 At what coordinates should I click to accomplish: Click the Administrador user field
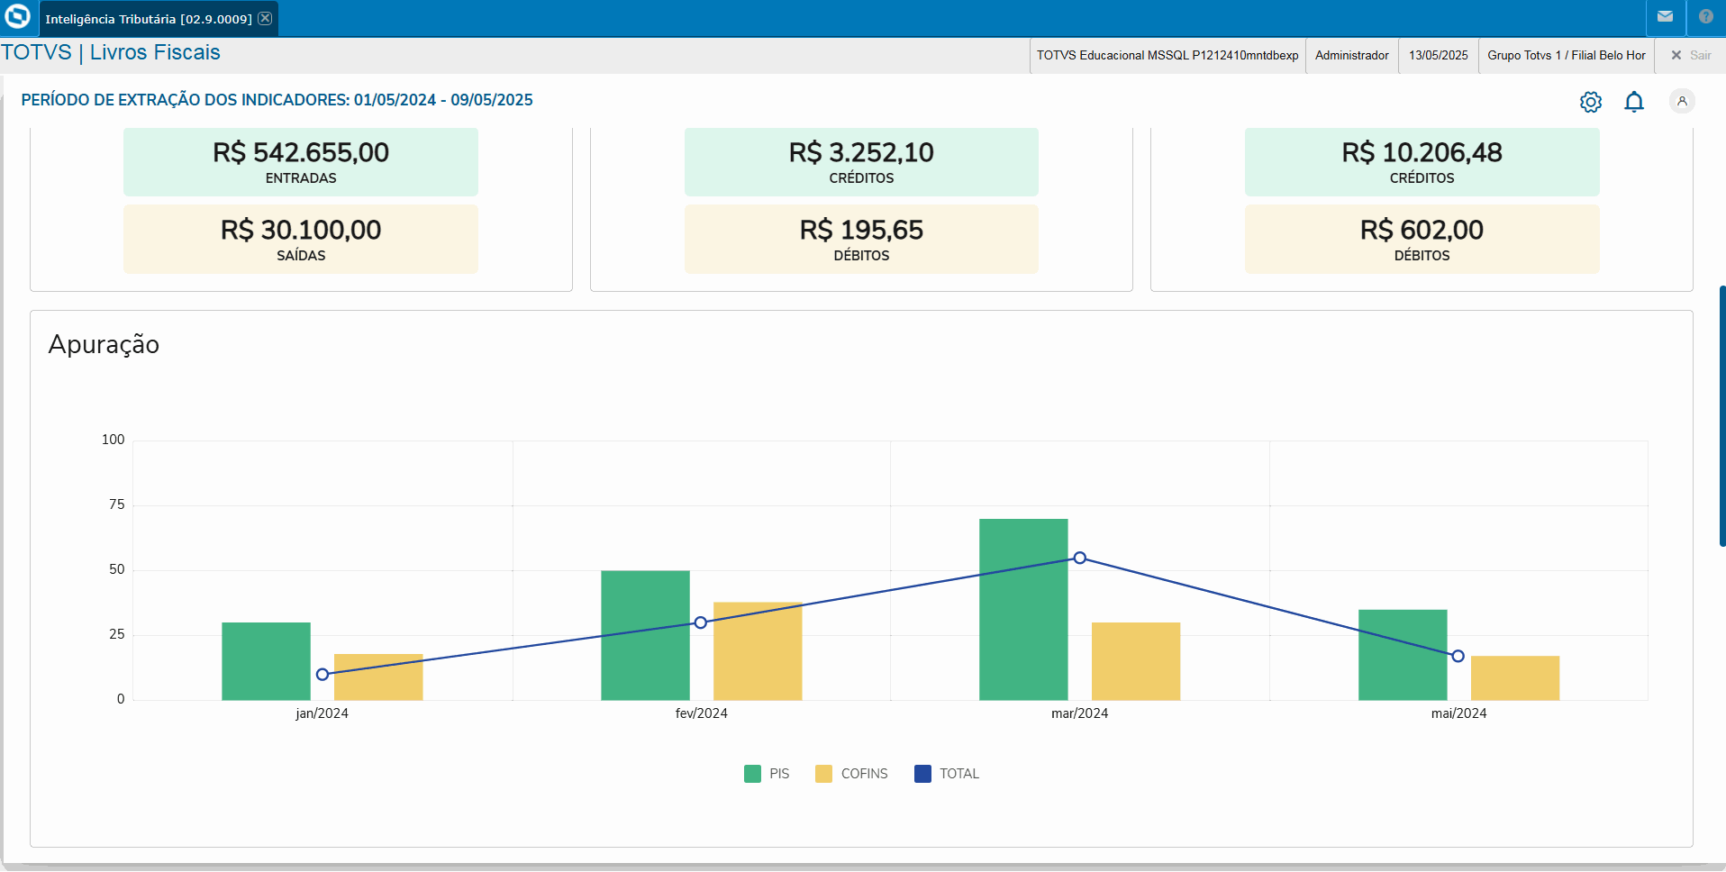pyautogui.click(x=1351, y=55)
